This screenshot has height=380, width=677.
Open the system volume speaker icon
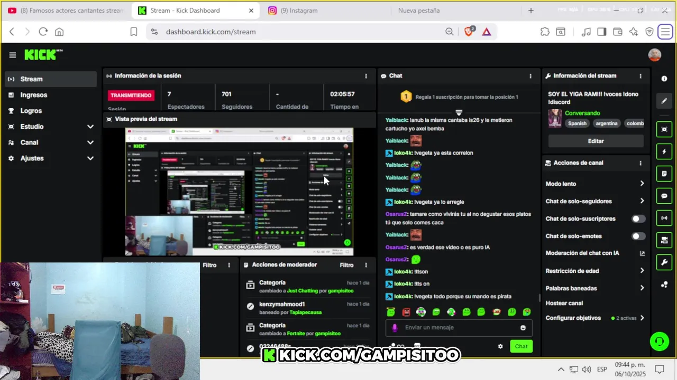tap(586, 369)
